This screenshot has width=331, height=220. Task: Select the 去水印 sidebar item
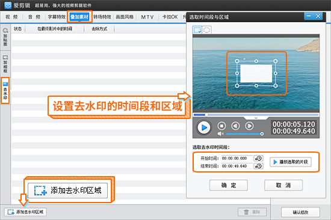pyautogui.click(x=5, y=91)
